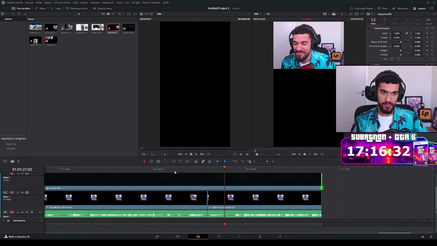437x246 pixels.
Task: Adjust the Ângulo de Rotação slider
Action: pyautogui.click(x=401, y=42)
